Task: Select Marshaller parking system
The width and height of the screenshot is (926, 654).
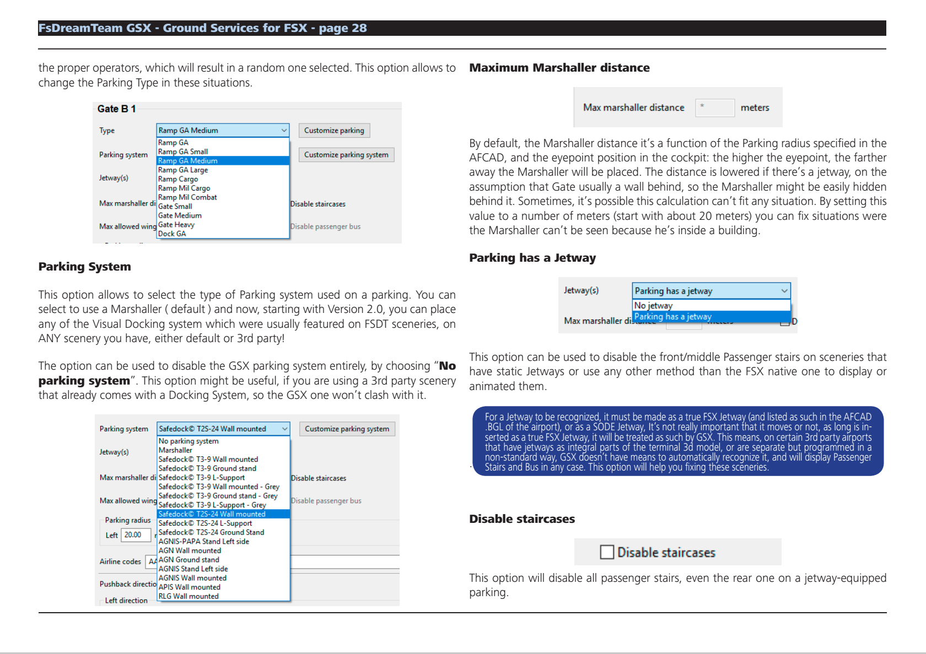Action: tap(175, 450)
